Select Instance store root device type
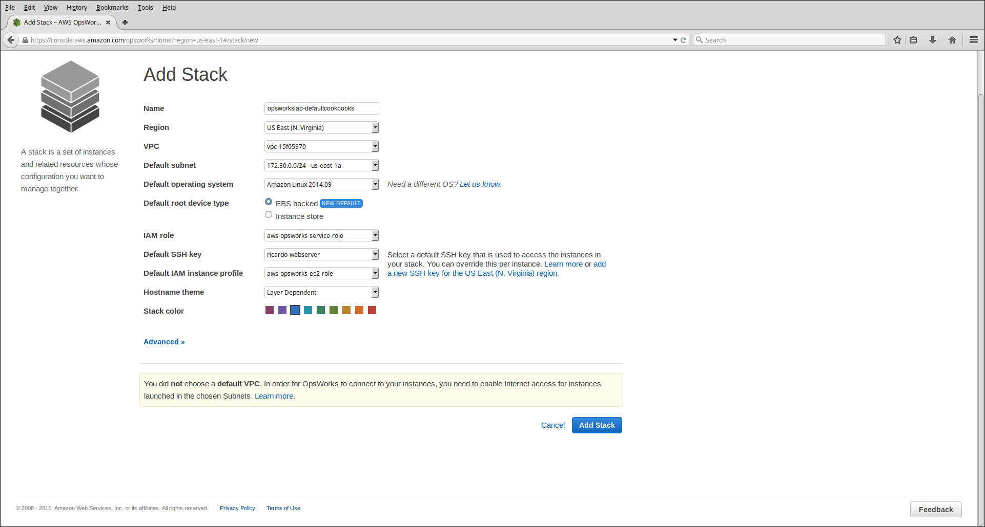The width and height of the screenshot is (985, 527). point(269,215)
